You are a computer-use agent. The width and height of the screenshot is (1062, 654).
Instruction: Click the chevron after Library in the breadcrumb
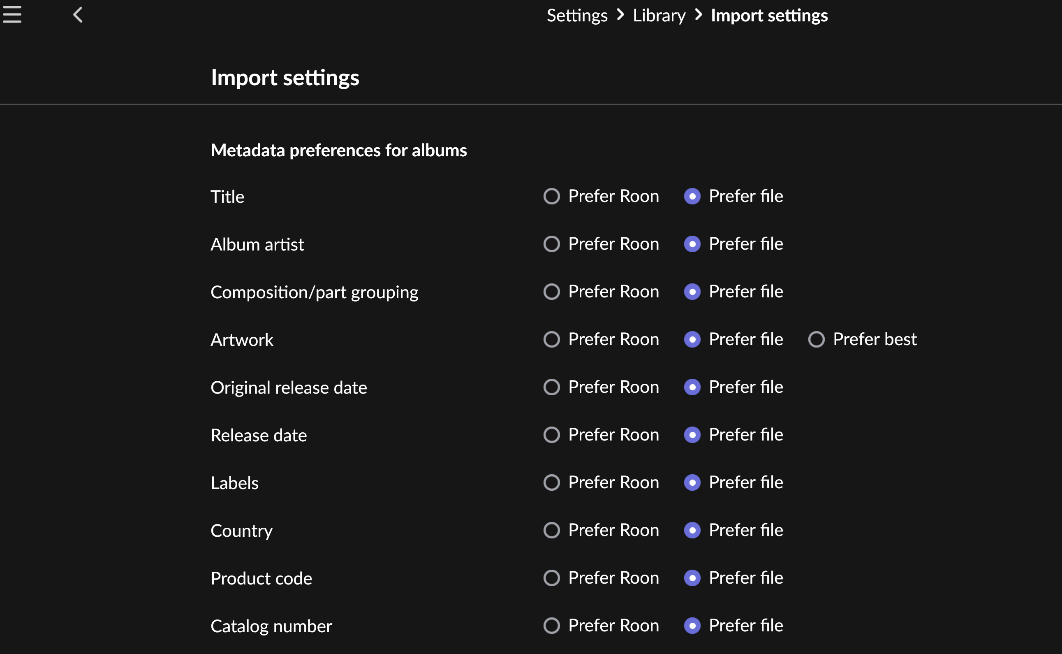point(698,15)
